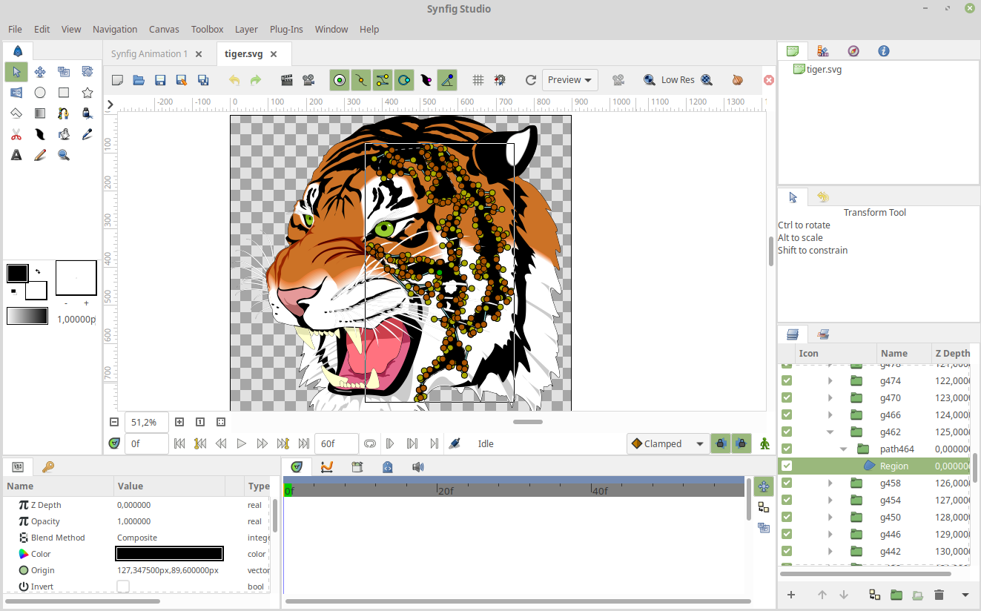Open the Plug-Ins menu
The width and height of the screenshot is (981, 611).
286,30
